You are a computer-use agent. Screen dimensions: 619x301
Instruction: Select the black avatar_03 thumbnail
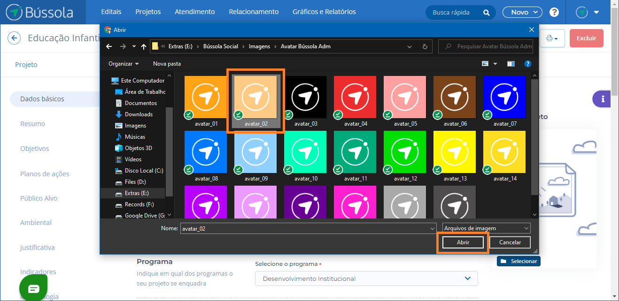tap(305, 97)
